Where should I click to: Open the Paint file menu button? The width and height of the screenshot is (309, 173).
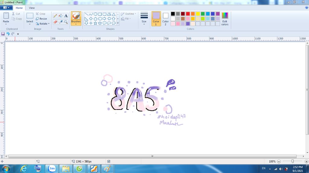click(6, 8)
